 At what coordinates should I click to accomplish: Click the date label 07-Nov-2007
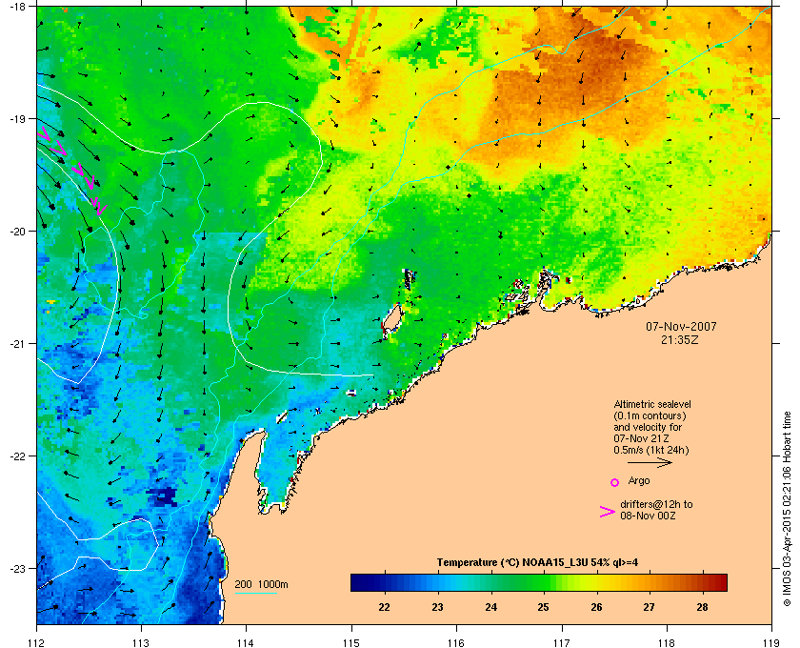[x=681, y=326]
